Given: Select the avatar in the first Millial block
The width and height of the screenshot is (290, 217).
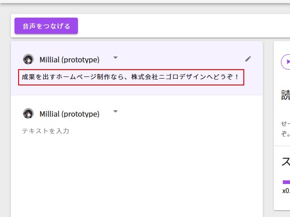Looking at the screenshot, I should click(x=28, y=59).
